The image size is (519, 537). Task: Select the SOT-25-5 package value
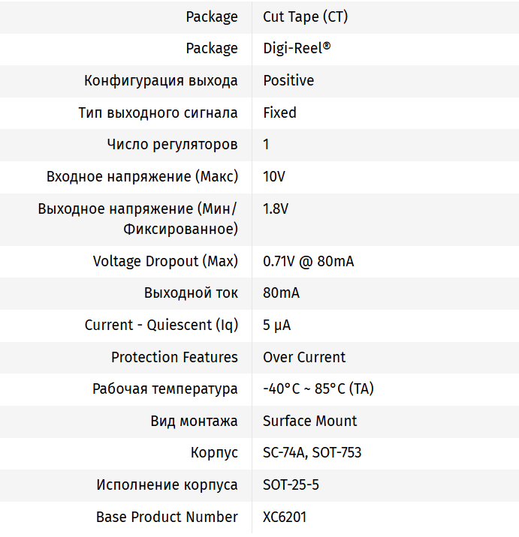[291, 485]
